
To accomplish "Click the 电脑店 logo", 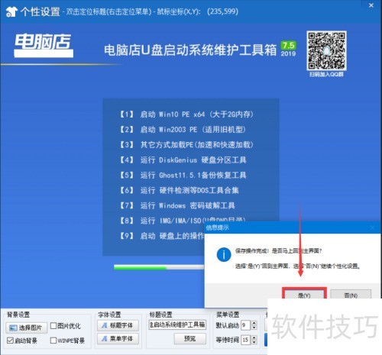I will coord(44,45).
